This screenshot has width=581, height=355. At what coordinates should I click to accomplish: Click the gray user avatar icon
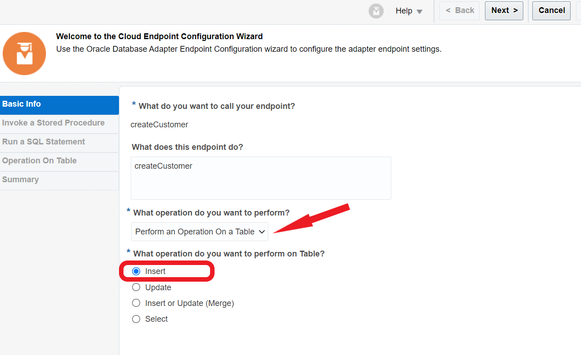pos(376,11)
